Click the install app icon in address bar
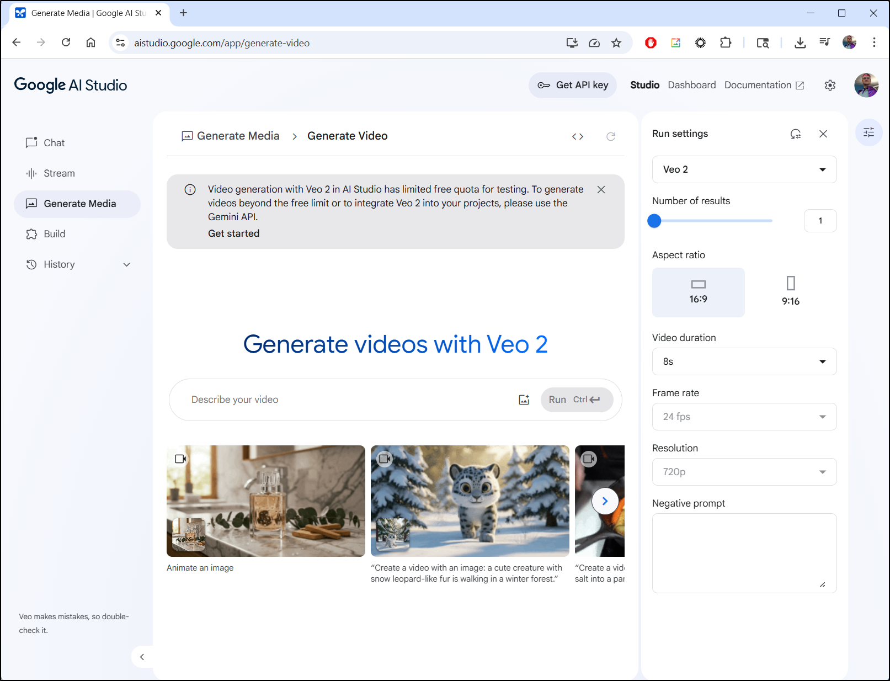890x681 pixels. pos(572,42)
